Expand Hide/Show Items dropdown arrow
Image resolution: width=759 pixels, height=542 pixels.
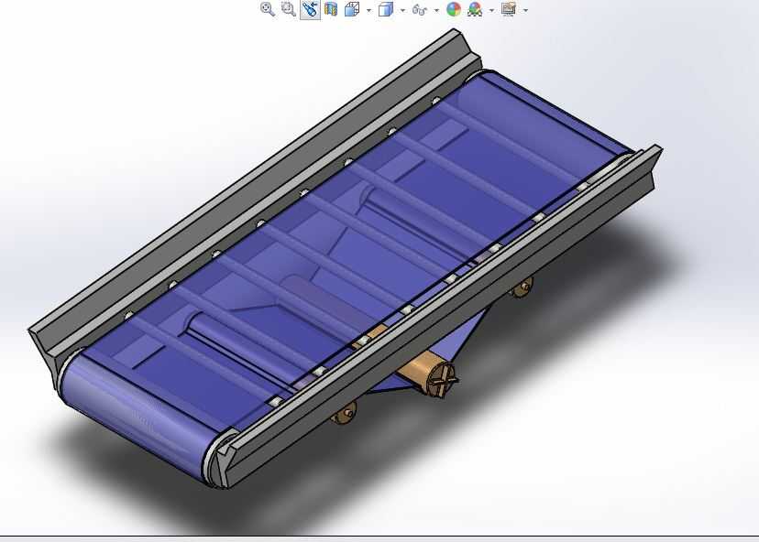pos(436,10)
